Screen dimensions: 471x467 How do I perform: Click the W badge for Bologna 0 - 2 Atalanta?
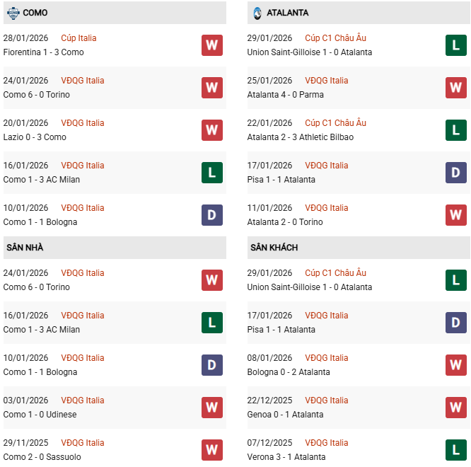(456, 365)
